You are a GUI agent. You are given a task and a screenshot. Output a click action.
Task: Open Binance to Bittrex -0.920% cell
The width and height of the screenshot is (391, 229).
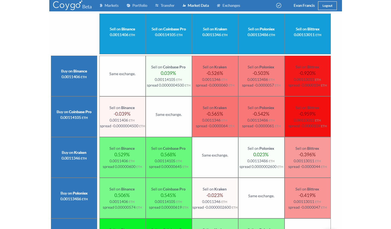[308, 76]
